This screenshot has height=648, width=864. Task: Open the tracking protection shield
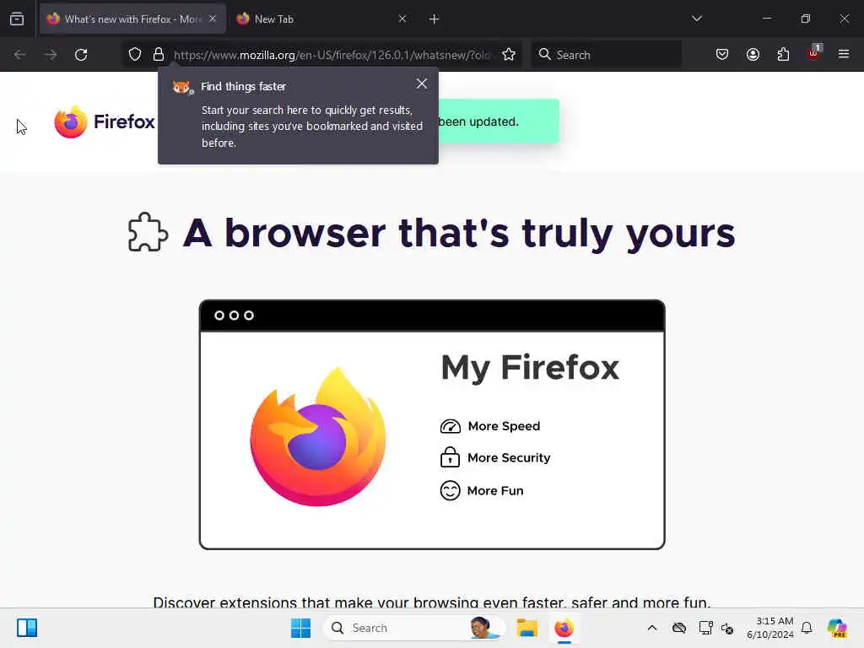(135, 55)
